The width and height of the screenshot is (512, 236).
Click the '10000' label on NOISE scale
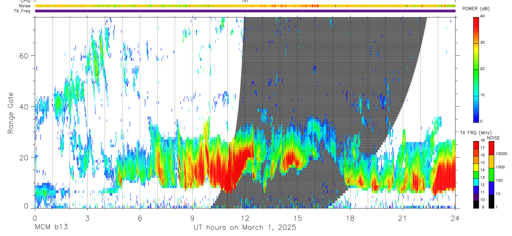(501, 154)
